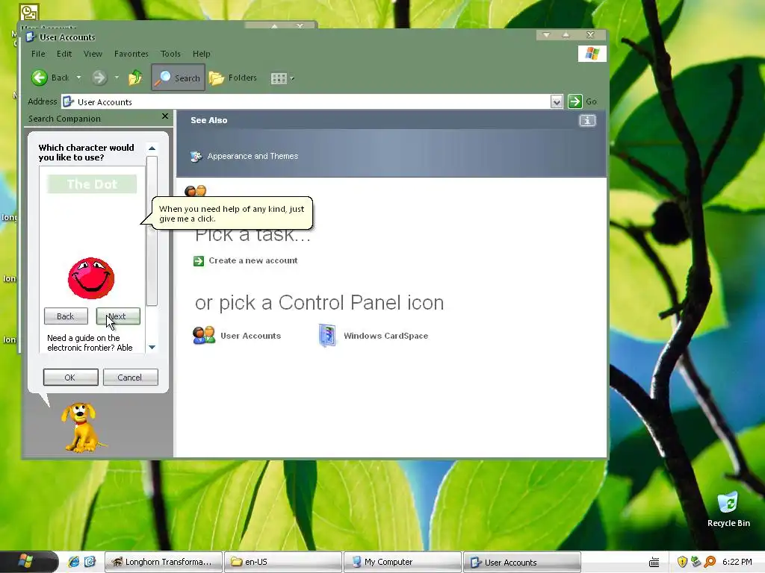765x573 pixels.
Task: Click the companion pane scrollbar thumb
Action: click(152, 231)
